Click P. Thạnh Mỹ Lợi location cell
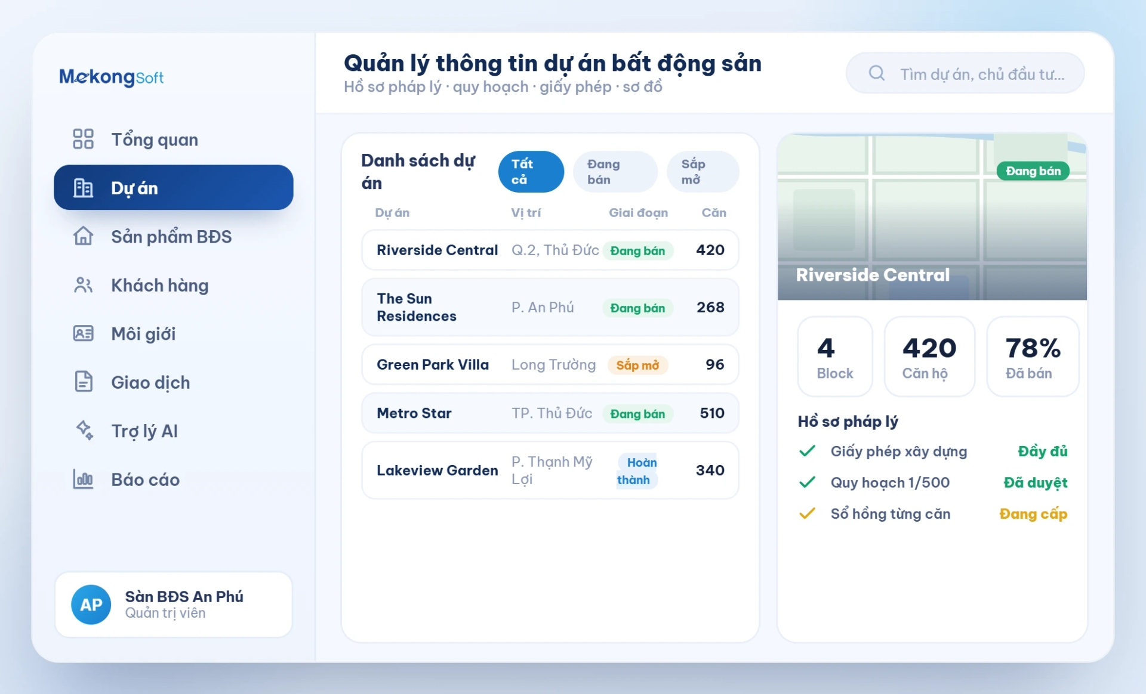 coord(552,470)
